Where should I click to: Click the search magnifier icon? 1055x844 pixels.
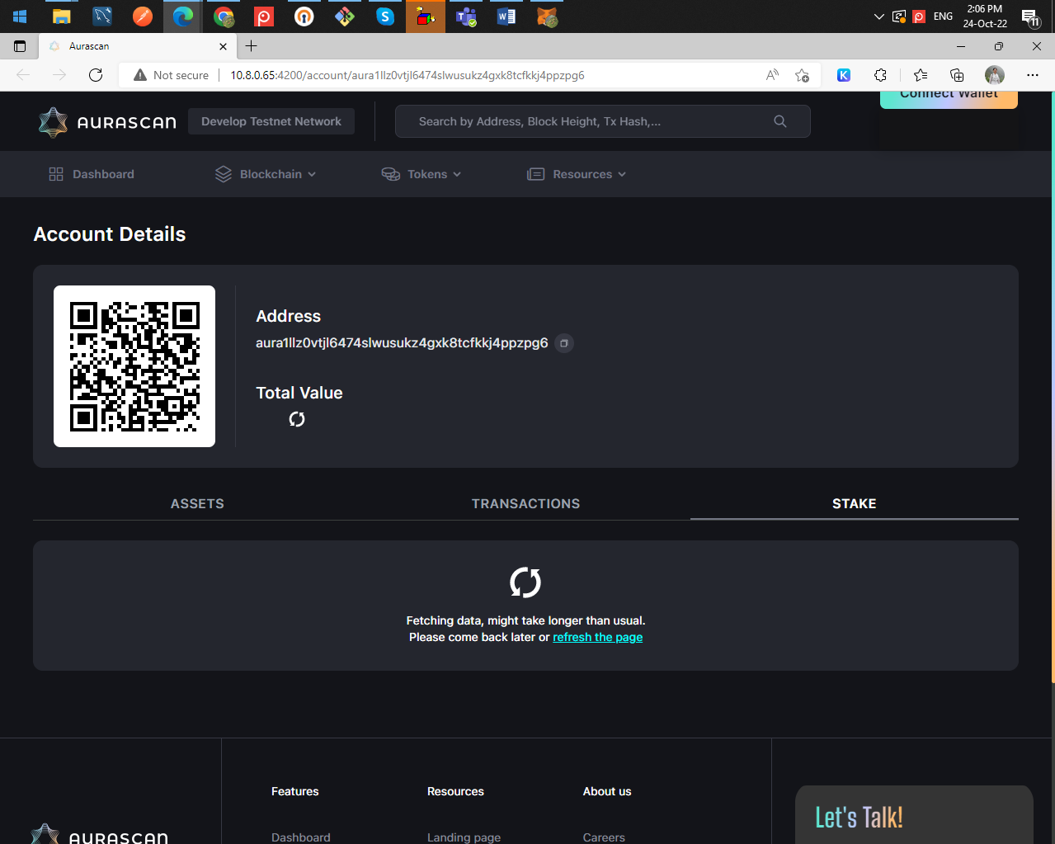[x=779, y=121]
